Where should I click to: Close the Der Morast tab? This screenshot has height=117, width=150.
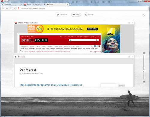pos(22,5)
